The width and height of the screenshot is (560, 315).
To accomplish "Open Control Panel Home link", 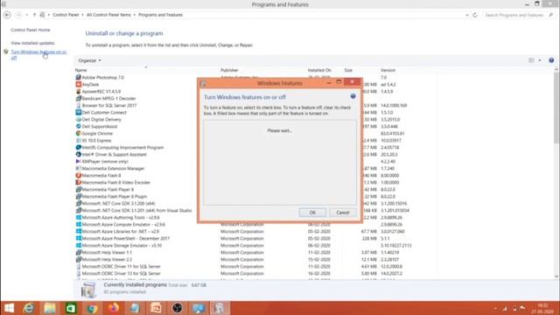I will click(31, 30).
